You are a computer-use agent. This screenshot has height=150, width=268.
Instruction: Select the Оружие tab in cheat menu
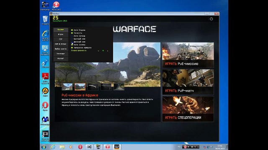[61, 30]
